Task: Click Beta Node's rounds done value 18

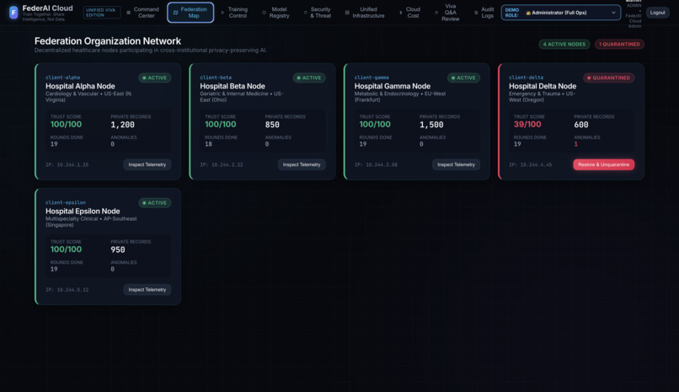Action: pyautogui.click(x=208, y=144)
